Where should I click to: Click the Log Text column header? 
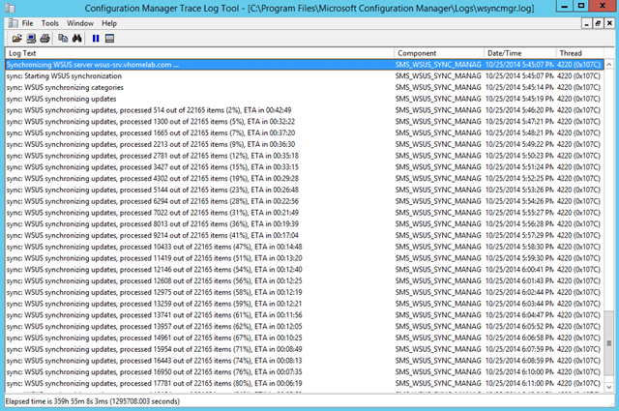click(193, 53)
